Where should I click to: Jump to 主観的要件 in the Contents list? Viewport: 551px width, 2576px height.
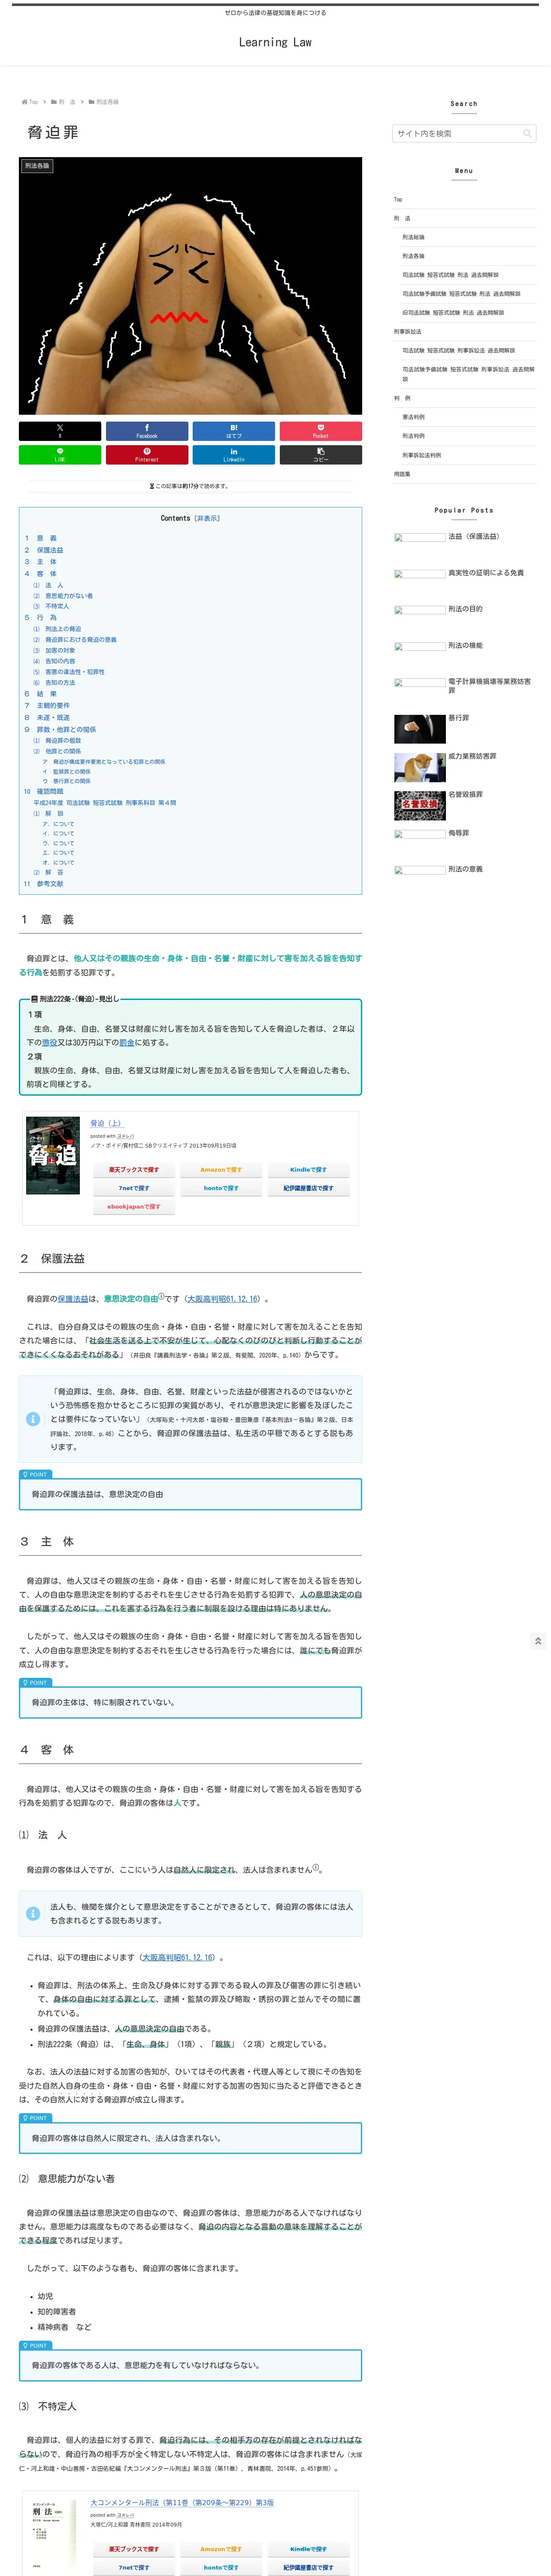pyautogui.click(x=53, y=705)
